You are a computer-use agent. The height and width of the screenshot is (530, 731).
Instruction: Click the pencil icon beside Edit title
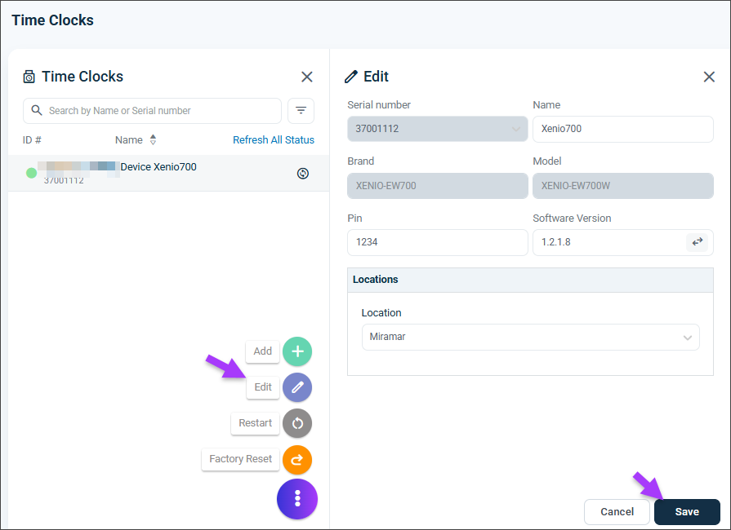click(x=351, y=77)
